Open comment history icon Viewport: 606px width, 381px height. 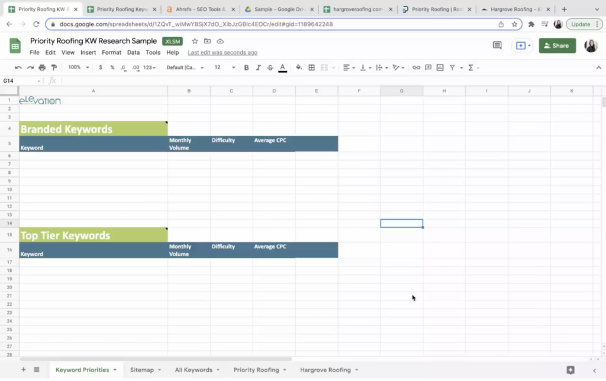pyautogui.click(x=497, y=46)
